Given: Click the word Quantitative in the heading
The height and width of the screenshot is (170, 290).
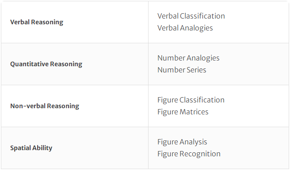Looking at the screenshot, I should (29, 64).
